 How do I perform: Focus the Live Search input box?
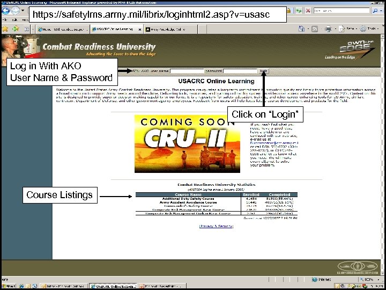click(x=342, y=11)
